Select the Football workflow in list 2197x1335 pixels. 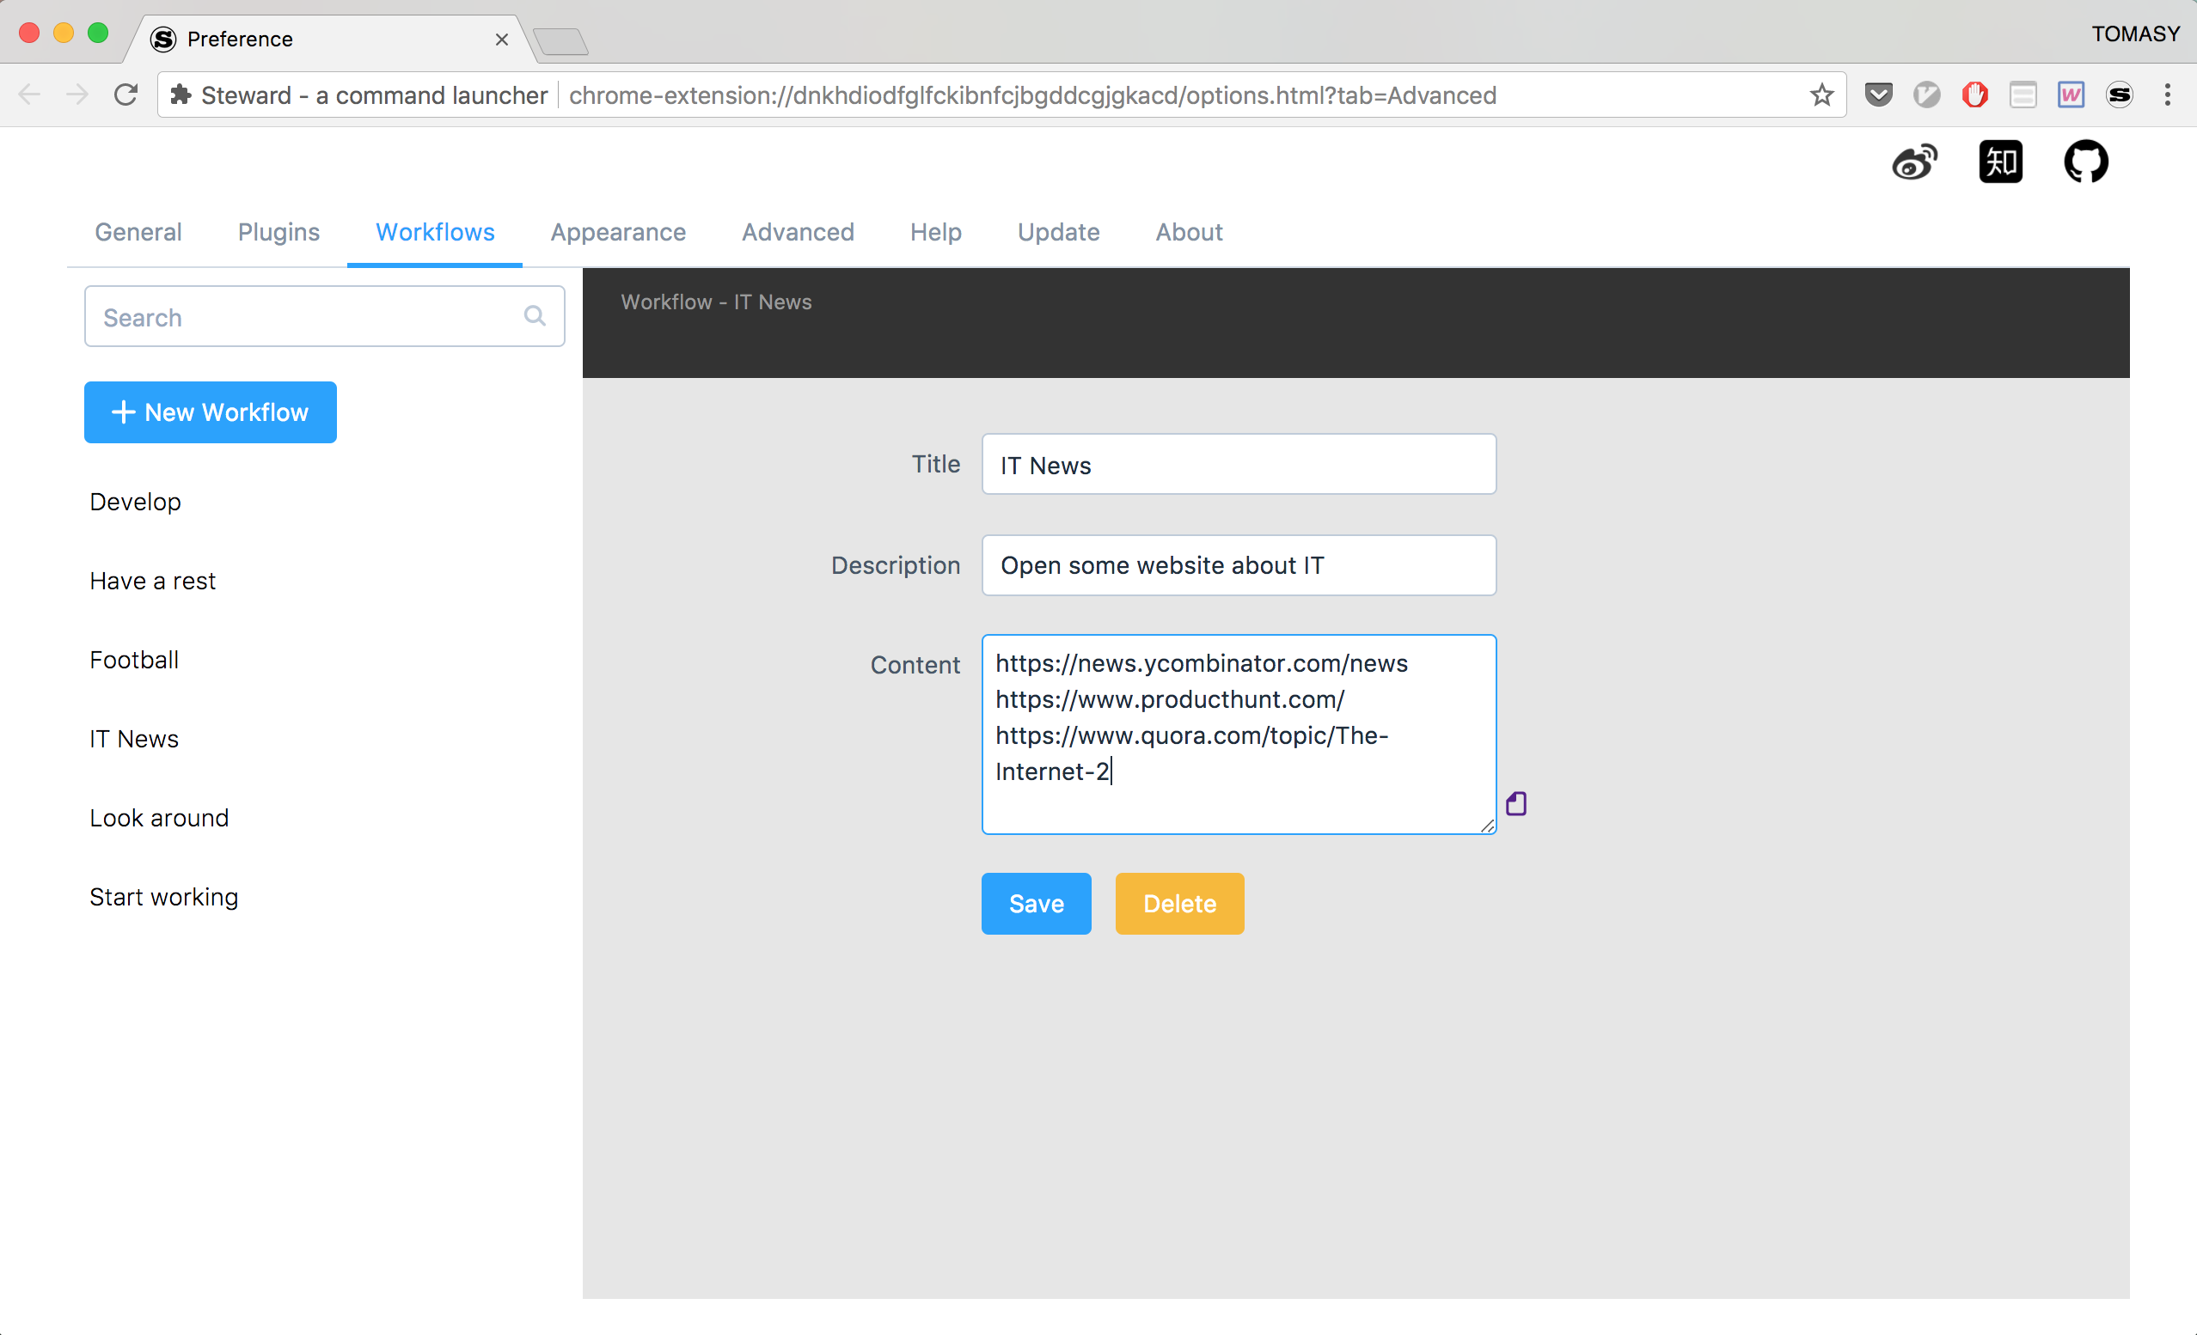tap(135, 660)
